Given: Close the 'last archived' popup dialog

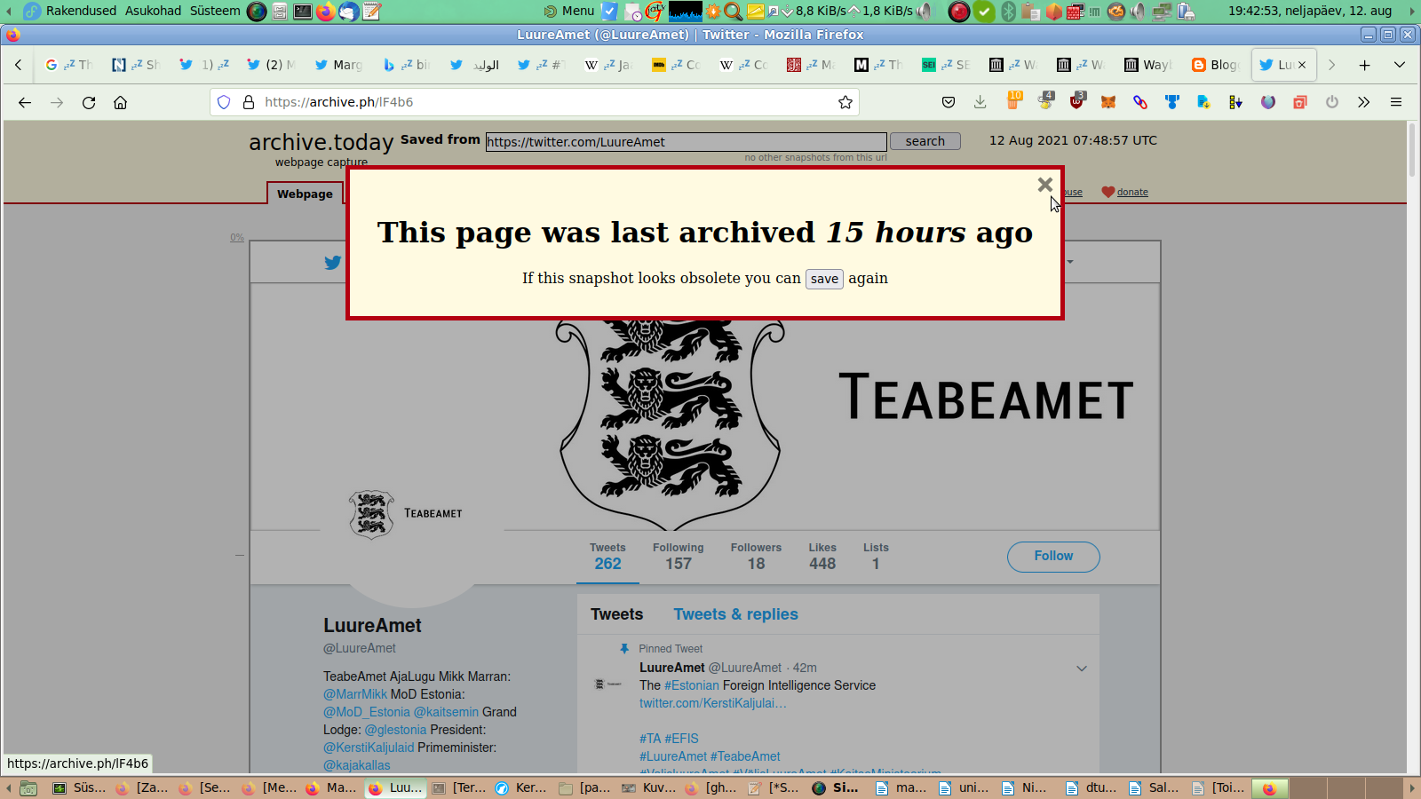Looking at the screenshot, I should 1044,185.
